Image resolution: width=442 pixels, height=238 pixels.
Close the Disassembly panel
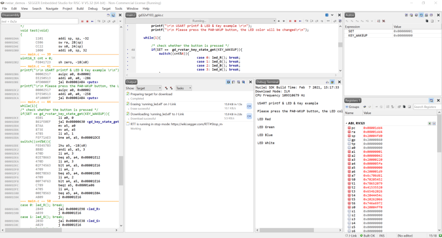(120, 15)
